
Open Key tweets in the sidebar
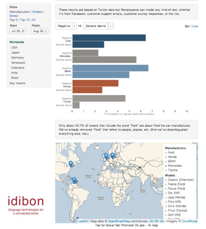pos(17,83)
